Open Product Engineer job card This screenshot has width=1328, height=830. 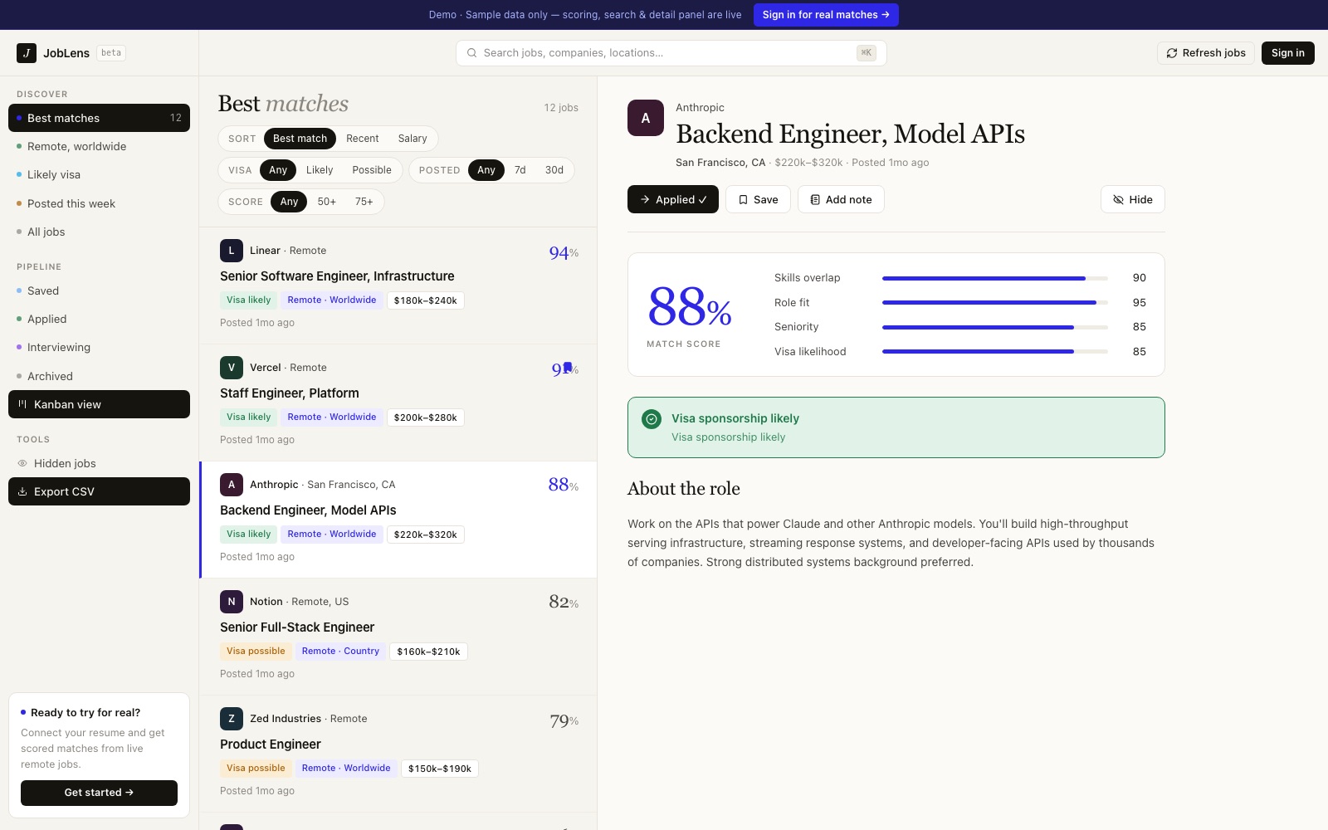coord(398,754)
